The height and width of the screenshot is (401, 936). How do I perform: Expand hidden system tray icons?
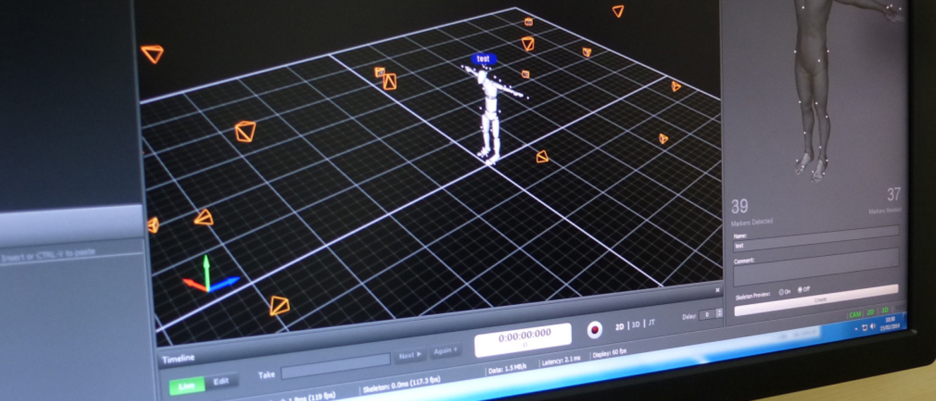pos(856,328)
